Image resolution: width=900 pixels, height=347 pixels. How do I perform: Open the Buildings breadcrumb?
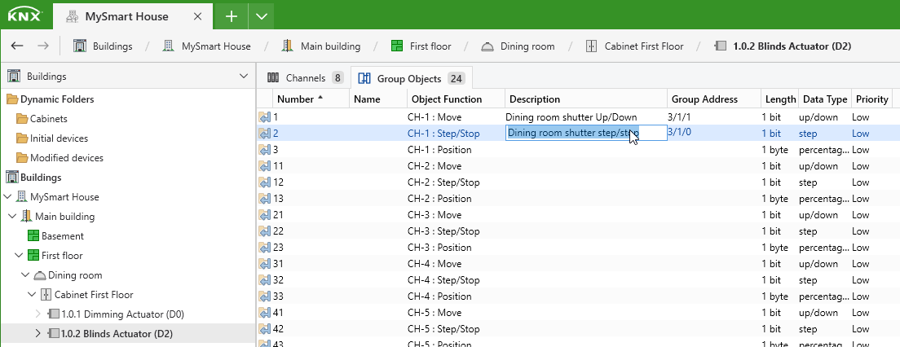[103, 46]
